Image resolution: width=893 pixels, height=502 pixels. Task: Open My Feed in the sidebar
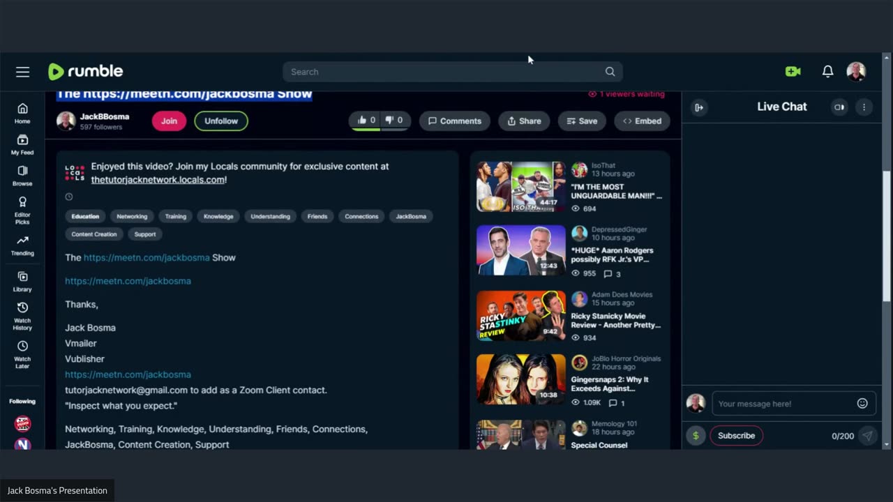[22, 145]
